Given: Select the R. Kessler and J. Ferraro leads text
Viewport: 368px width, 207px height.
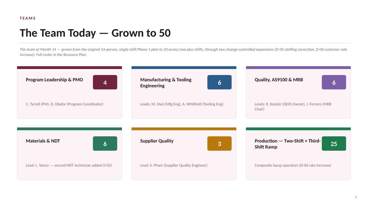Looking at the screenshot, I should 293,107.
